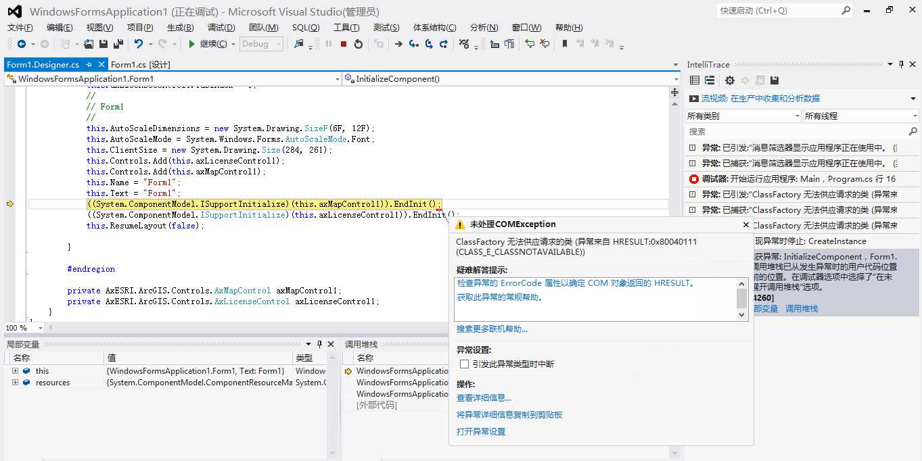922x461 pixels.
Task: Open the 文件(F) menu
Action: pyautogui.click(x=20, y=28)
